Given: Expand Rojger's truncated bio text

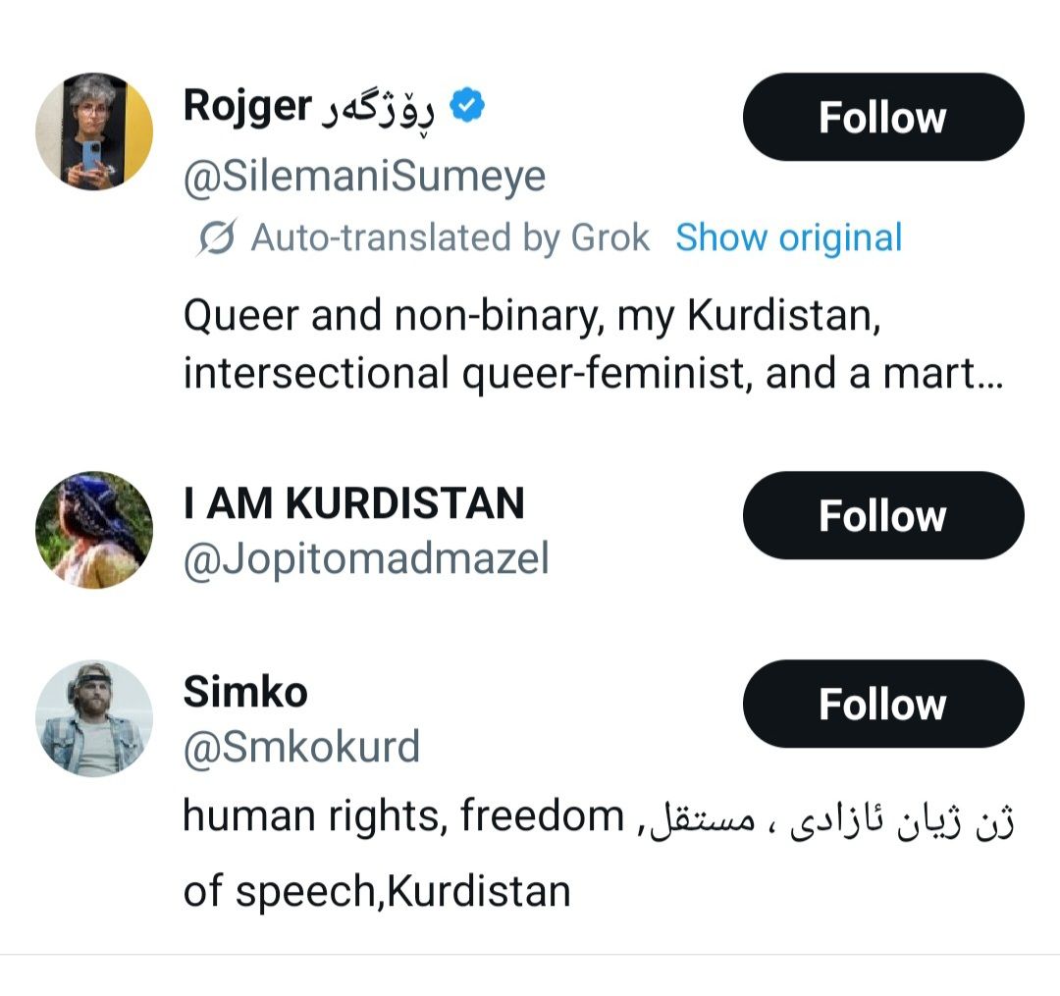Looking at the screenshot, I should [594, 344].
